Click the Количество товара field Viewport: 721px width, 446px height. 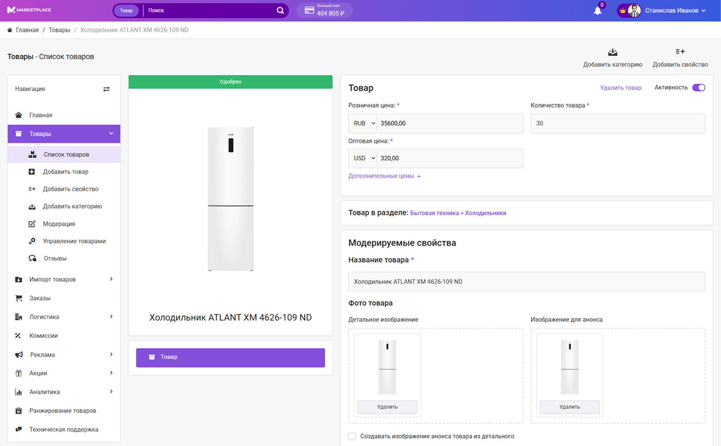[x=618, y=123]
